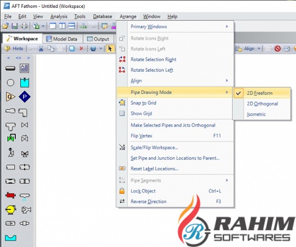The image size is (296, 247).
Task: Open the Help menu
Action: click(172, 16)
